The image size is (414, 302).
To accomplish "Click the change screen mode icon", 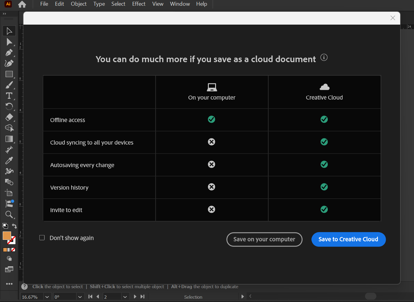I will tap(9, 269).
